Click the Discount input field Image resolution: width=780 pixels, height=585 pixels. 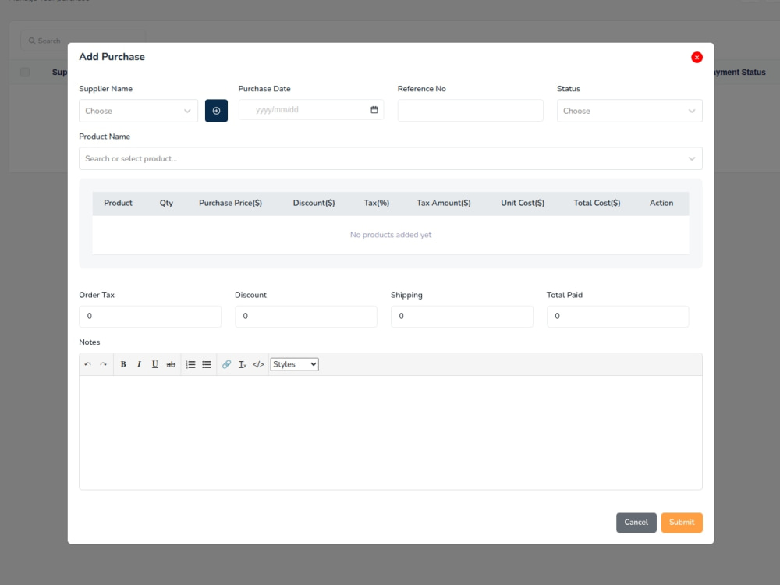306,317
